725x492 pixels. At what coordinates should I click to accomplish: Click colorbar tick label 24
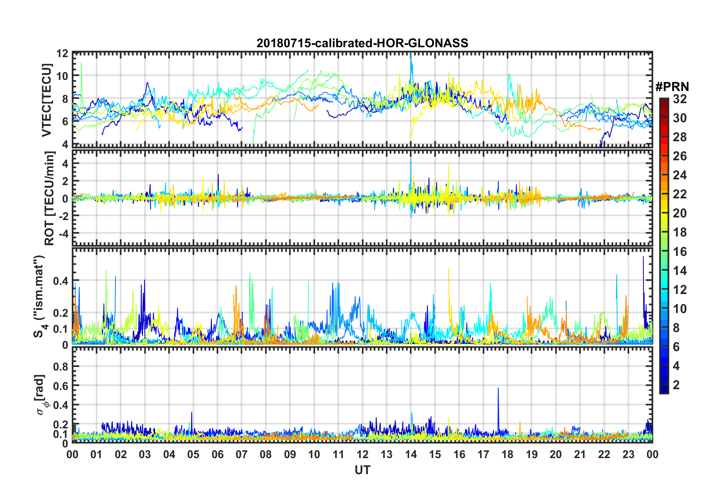click(x=680, y=175)
